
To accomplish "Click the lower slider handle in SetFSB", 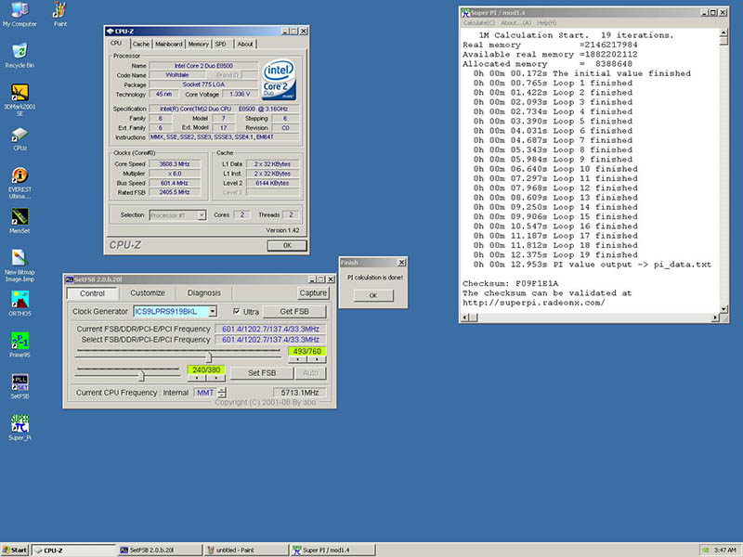I will pos(141,376).
